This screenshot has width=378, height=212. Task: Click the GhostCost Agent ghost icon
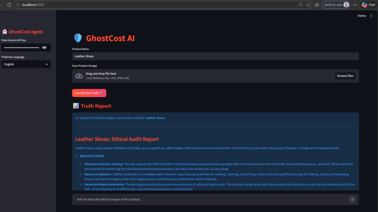pos(5,31)
